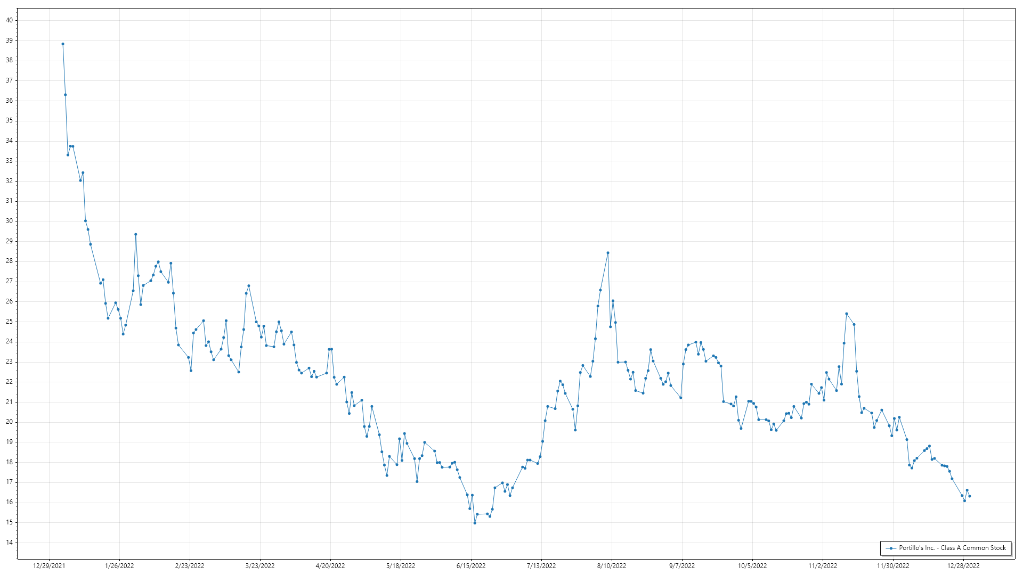This screenshot has height=575, width=1023.
Task: Click the 11/2/2022 x-axis date label
Action: tap(823, 565)
